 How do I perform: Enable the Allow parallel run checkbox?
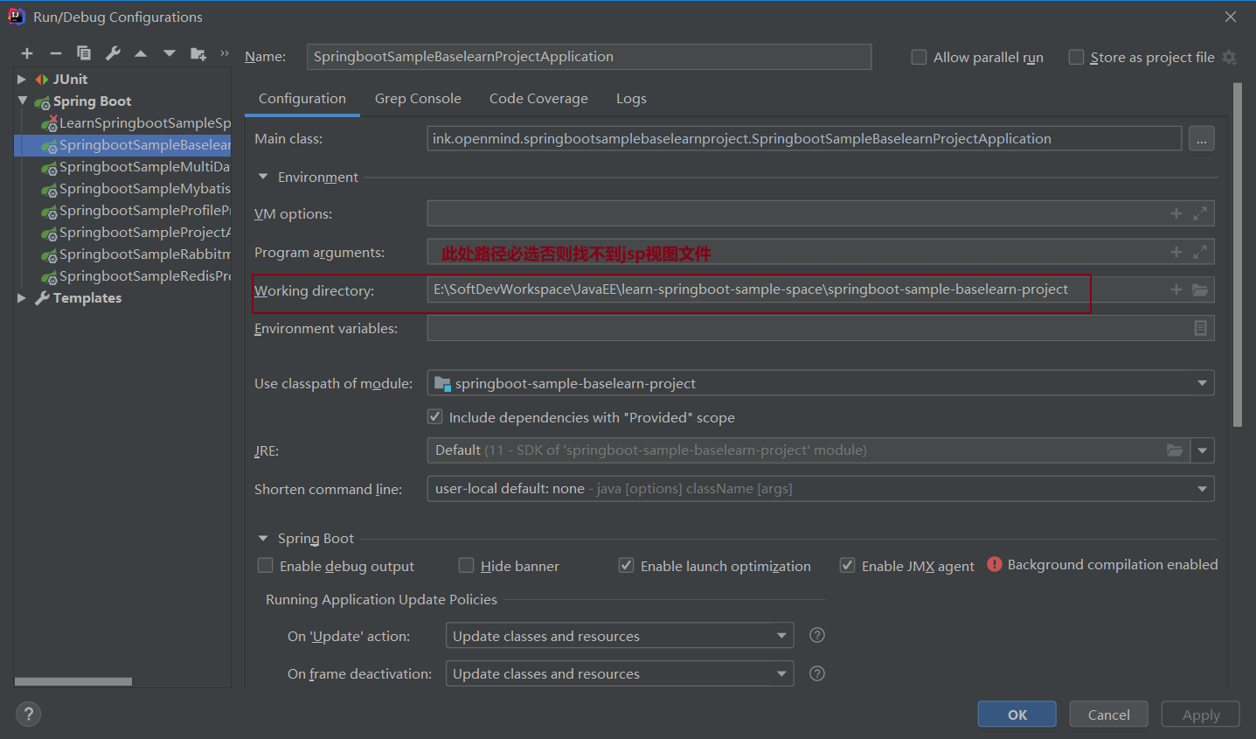(x=919, y=58)
